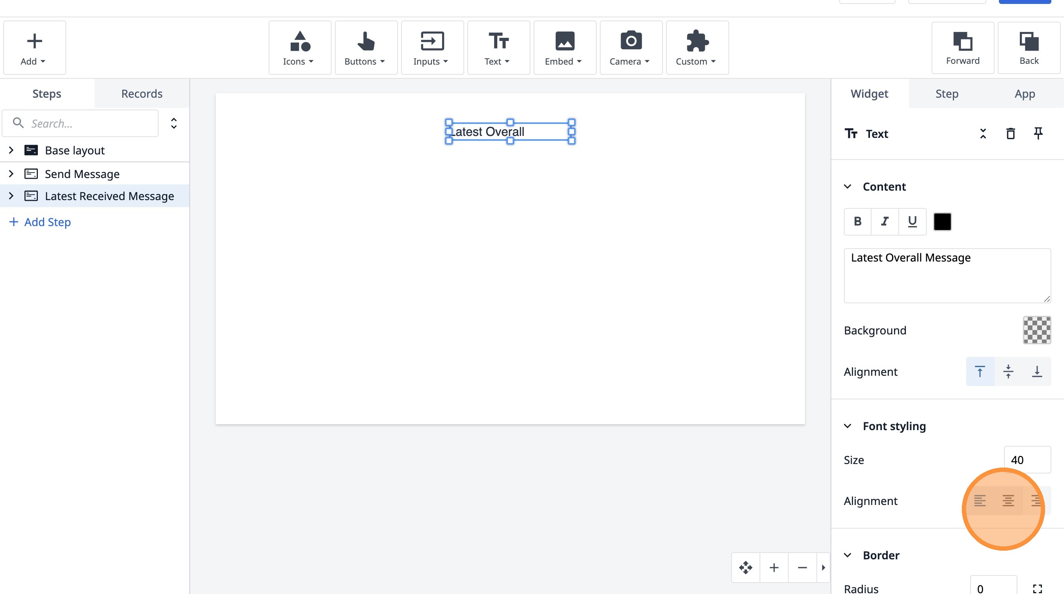The height and width of the screenshot is (594, 1064).
Task: Collapse the Text widget panel sections
Action: pos(983,134)
